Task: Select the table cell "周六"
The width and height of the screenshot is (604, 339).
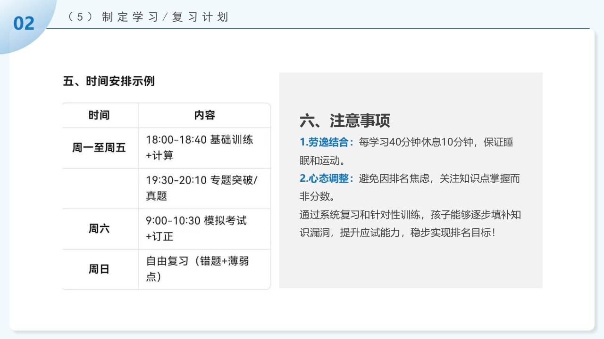Action: pyautogui.click(x=100, y=229)
